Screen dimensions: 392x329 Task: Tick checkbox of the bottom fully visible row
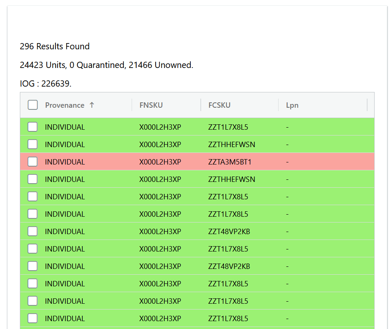33,318
